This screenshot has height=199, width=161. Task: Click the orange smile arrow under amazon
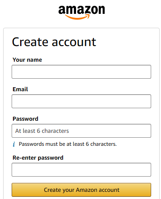point(77,17)
